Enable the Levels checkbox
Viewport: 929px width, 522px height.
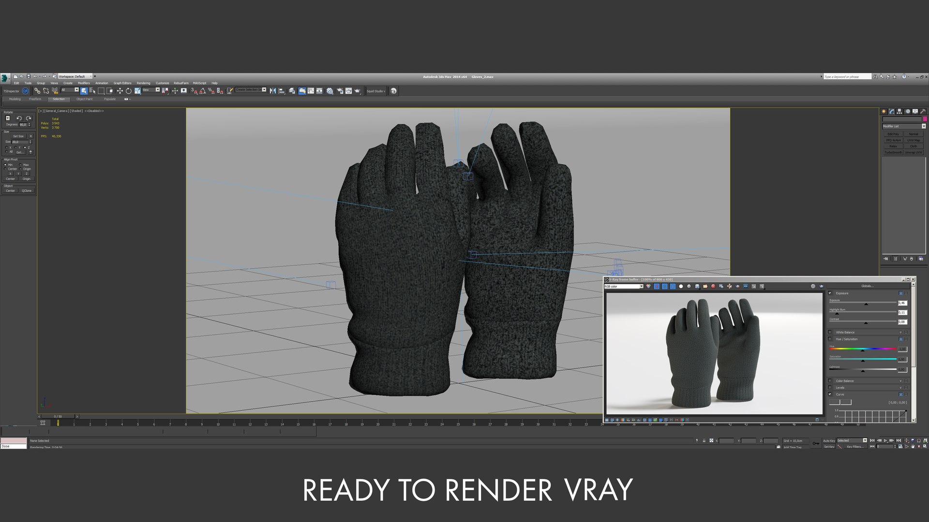click(x=830, y=388)
